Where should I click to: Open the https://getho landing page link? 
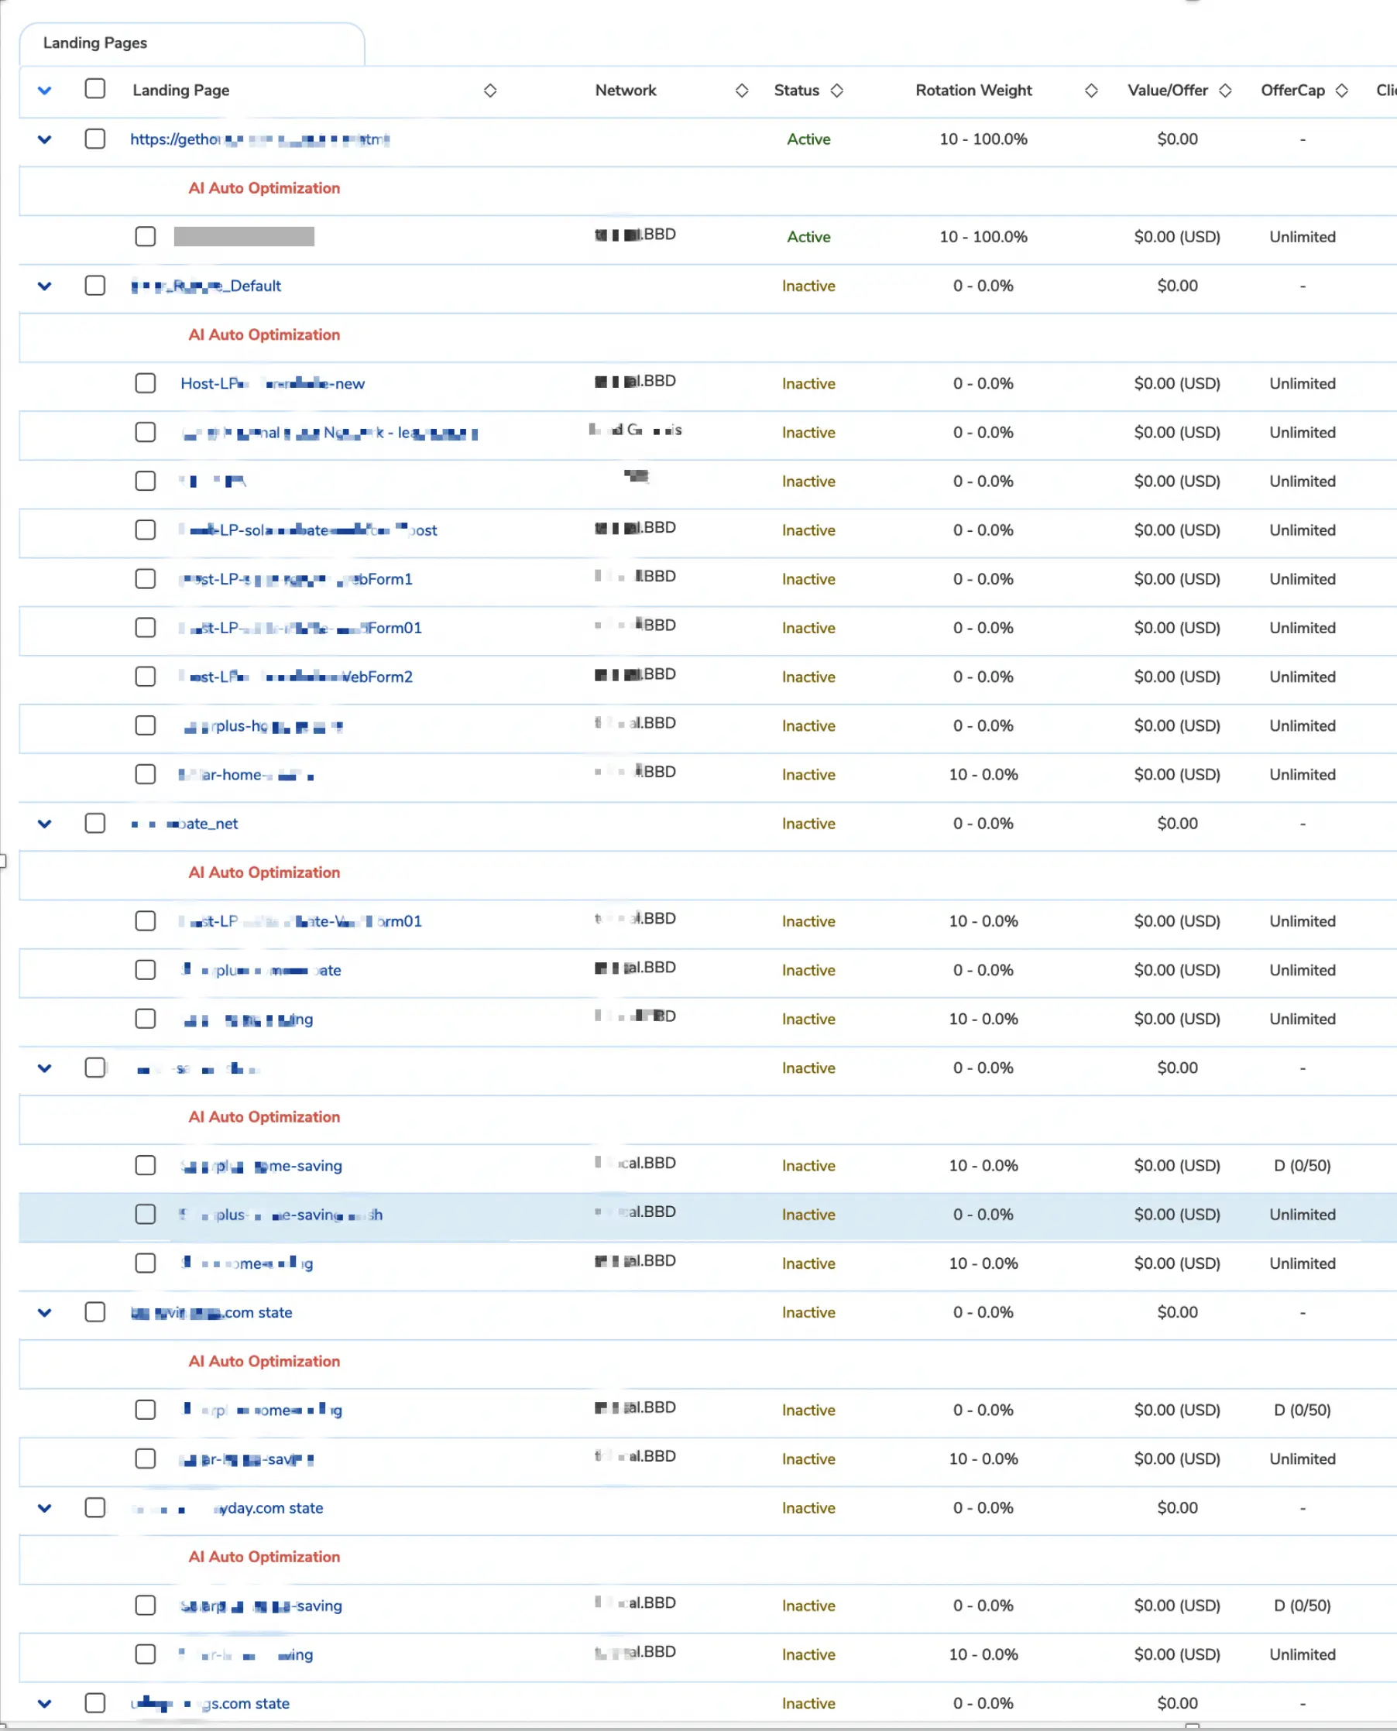259,140
